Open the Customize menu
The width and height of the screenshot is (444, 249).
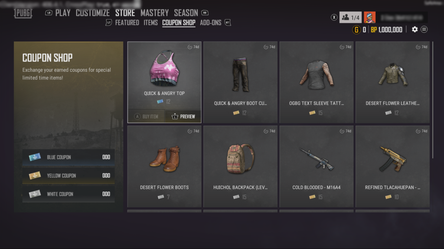[x=93, y=13]
